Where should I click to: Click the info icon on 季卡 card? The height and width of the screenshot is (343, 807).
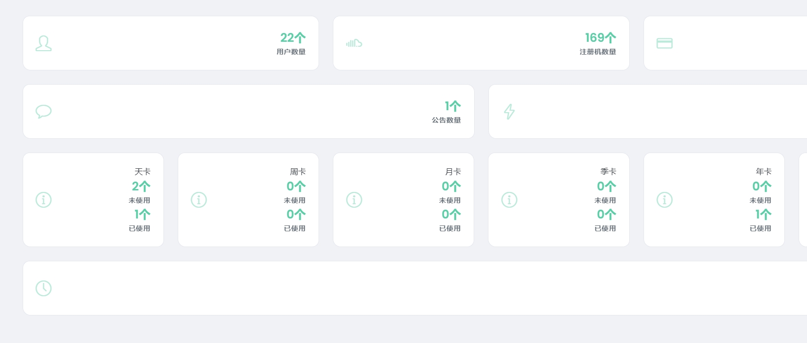(x=509, y=200)
